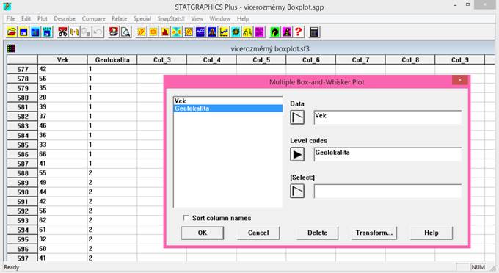This screenshot has width=499, height=273.
Task: Click the red question mark Help icon
Action: pyautogui.click(x=299, y=32)
